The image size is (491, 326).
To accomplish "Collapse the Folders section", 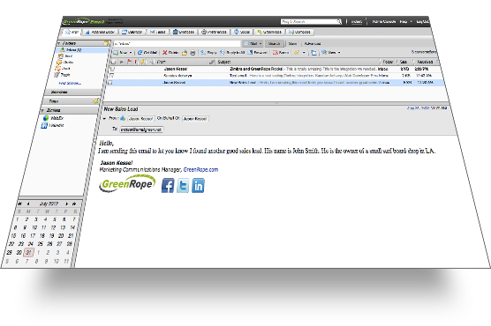I will coord(59,43).
